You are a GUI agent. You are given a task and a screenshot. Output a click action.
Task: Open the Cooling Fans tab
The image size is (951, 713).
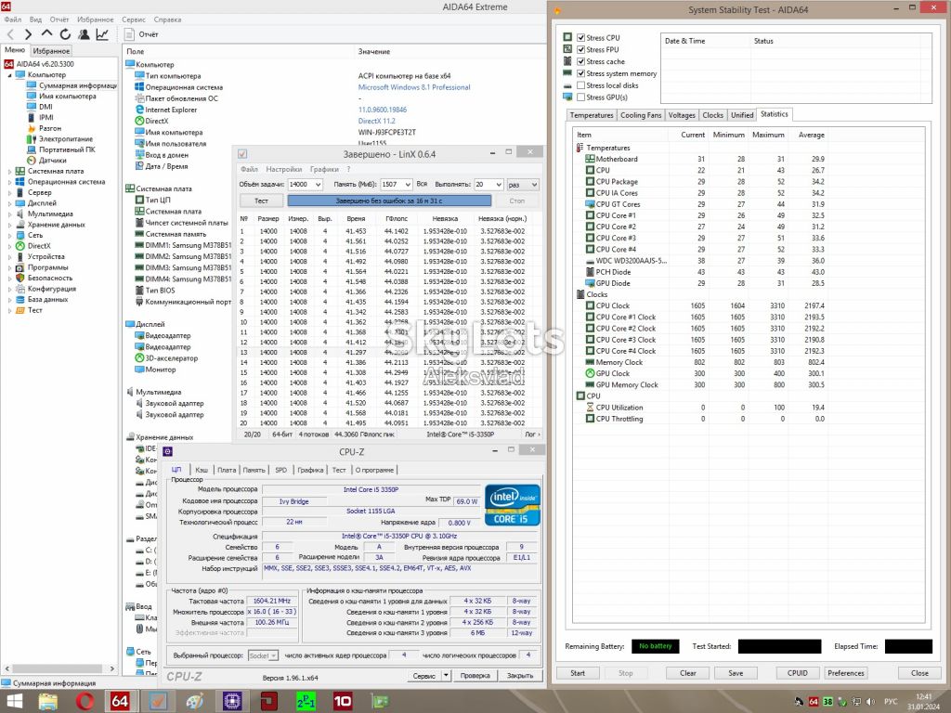(x=641, y=115)
